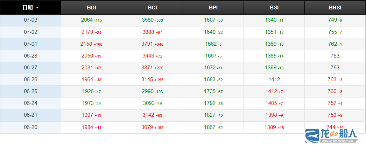Click the BHSI column header
The image size is (366, 145).
pos(335,7)
